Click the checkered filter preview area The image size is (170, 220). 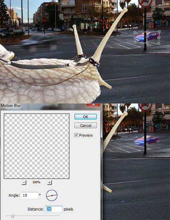[x=37, y=146]
